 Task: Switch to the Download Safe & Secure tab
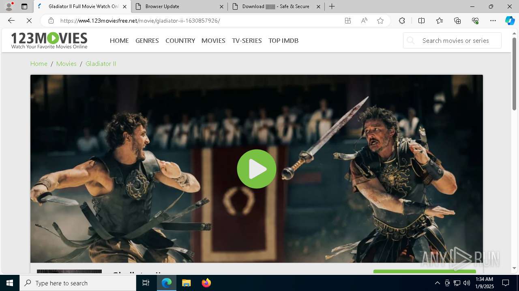(x=276, y=6)
